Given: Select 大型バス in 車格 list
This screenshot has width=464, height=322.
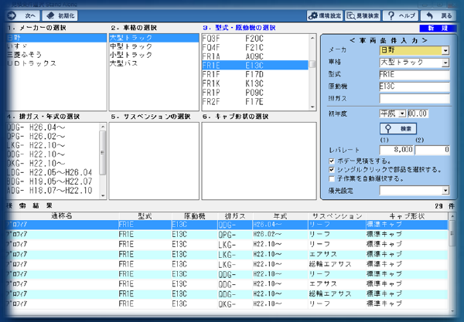Looking at the screenshot, I should 154,63.
